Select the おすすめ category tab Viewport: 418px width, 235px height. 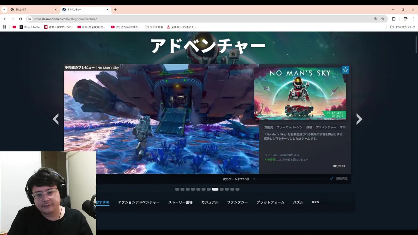(x=103, y=202)
